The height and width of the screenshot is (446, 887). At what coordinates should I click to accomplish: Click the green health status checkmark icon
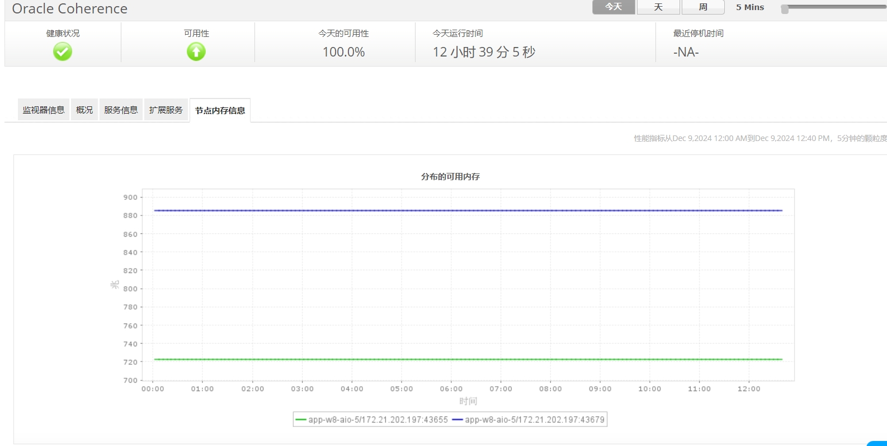pos(63,52)
